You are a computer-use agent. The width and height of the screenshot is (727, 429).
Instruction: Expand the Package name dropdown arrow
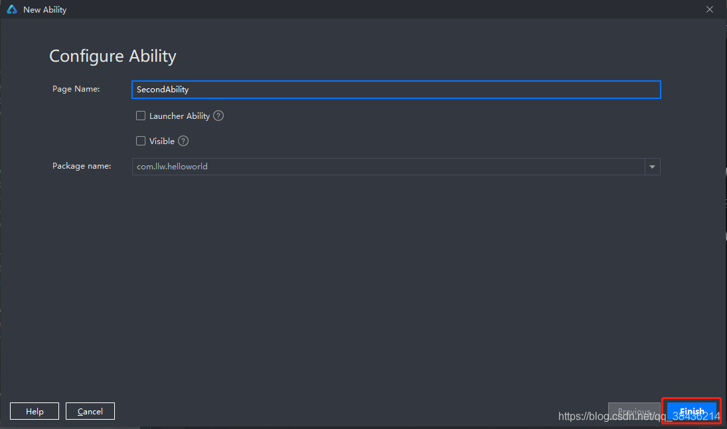652,167
